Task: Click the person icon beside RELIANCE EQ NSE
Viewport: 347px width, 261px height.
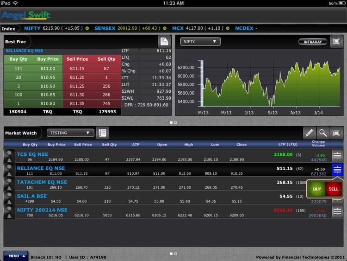Action: (9, 170)
